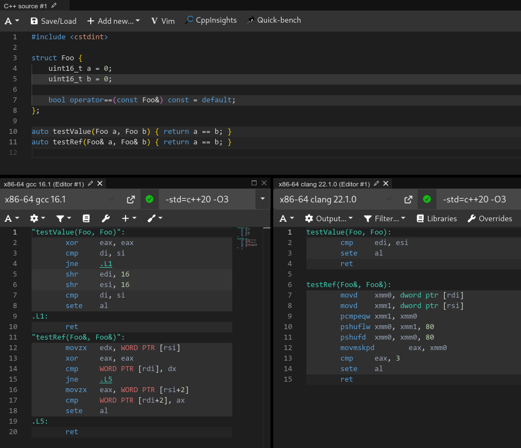The width and height of the screenshot is (521, 448).
Task: Close the clang 22.1.0 compiler tab
Action: pyautogui.click(x=385, y=184)
